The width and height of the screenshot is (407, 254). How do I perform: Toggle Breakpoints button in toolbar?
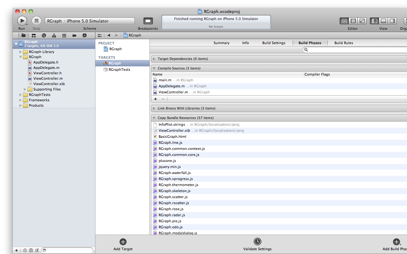148,21
